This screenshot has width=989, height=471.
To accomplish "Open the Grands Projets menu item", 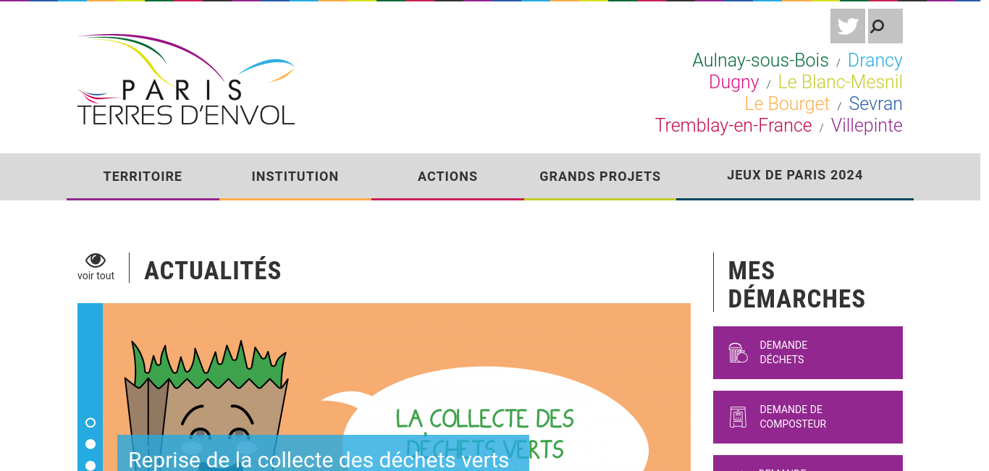I will 600,177.
